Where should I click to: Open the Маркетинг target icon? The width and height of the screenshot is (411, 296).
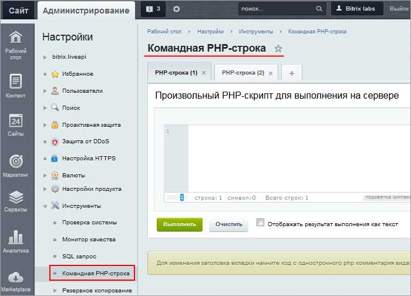16,162
